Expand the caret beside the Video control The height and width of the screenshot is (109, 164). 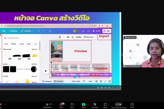point(4,104)
